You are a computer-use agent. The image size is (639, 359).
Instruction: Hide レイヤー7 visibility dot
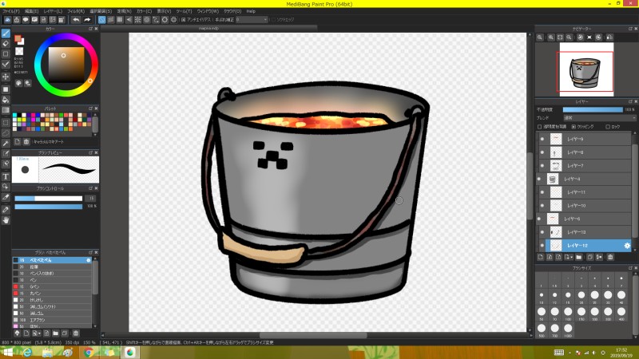tap(542, 166)
